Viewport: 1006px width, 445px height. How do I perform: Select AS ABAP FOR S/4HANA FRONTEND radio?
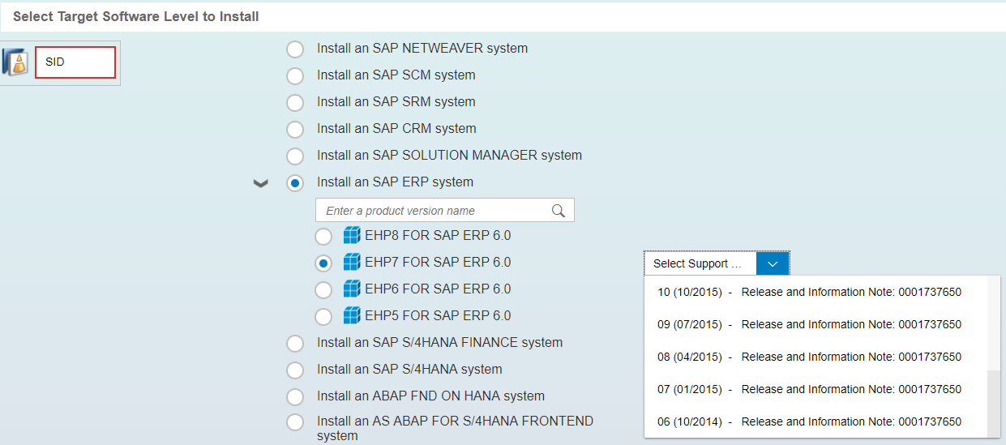(x=295, y=422)
